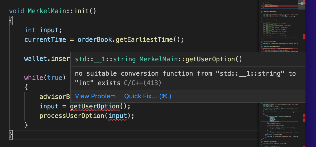Place cursor on processUserOption function call
Viewport: 316px width, 147px height.
[x=72, y=116]
